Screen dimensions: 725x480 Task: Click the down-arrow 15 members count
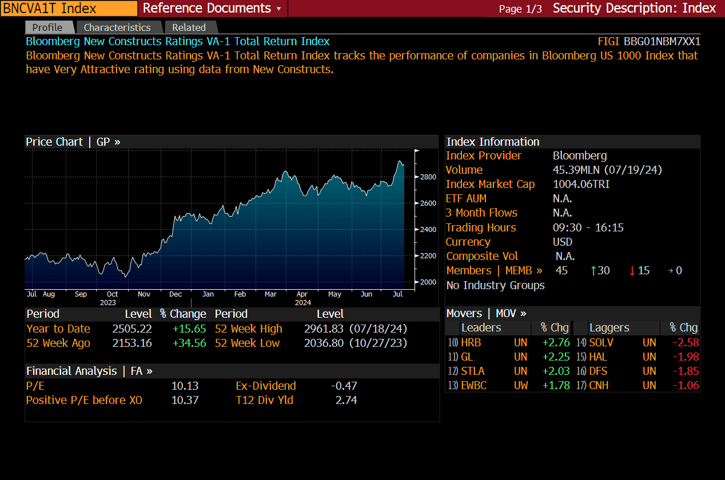click(639, 270)
